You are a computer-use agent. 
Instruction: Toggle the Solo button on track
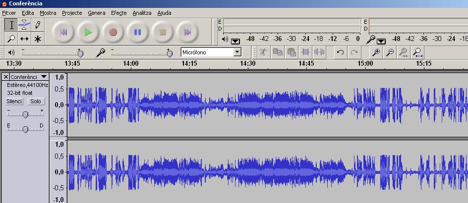pos(35,101)
